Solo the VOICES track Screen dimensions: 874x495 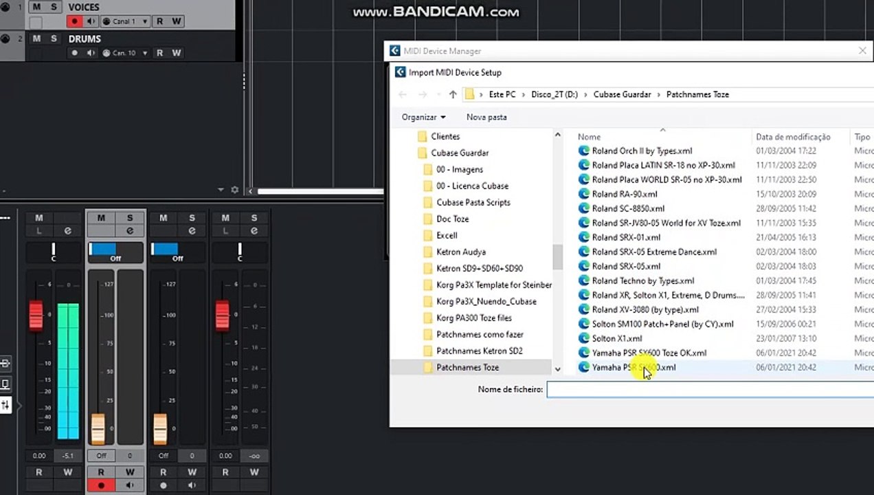(54, 7)
